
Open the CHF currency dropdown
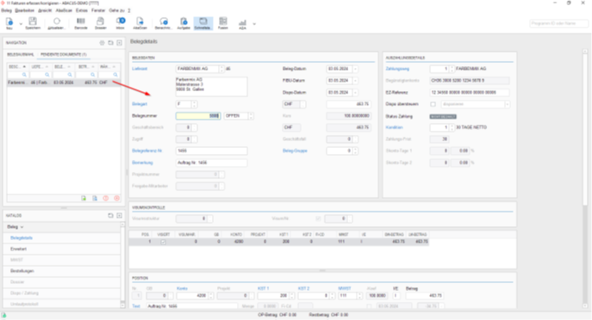[303, 104]
